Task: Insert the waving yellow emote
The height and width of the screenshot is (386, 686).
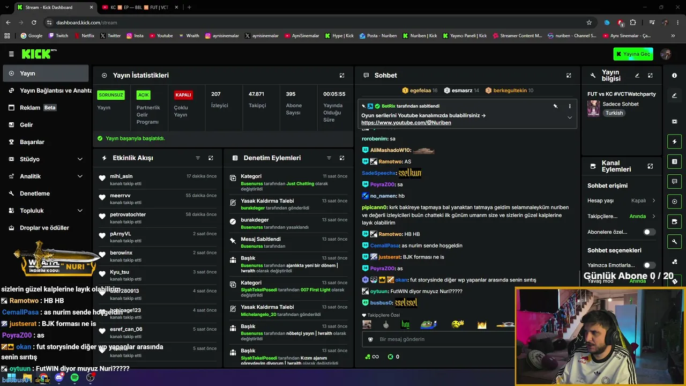Action: (x=457, y=324)
